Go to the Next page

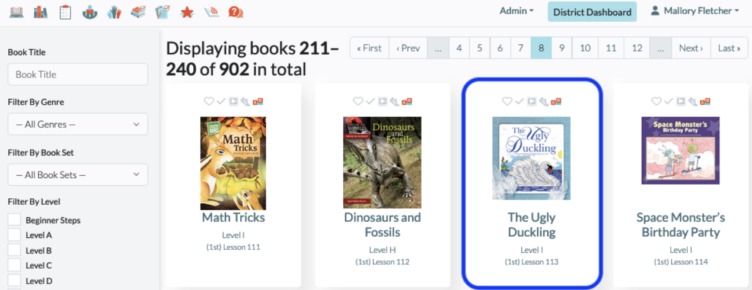691,48
